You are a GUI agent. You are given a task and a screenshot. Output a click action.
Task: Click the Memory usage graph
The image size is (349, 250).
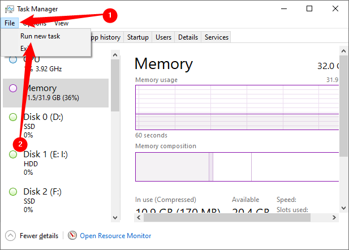237,107
